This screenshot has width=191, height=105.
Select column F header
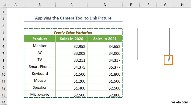pyautogui.click(x=148, y=5)
